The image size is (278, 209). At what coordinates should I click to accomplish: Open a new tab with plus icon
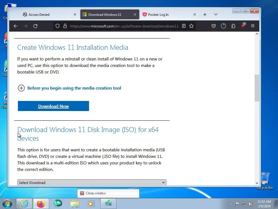point(205,15)
